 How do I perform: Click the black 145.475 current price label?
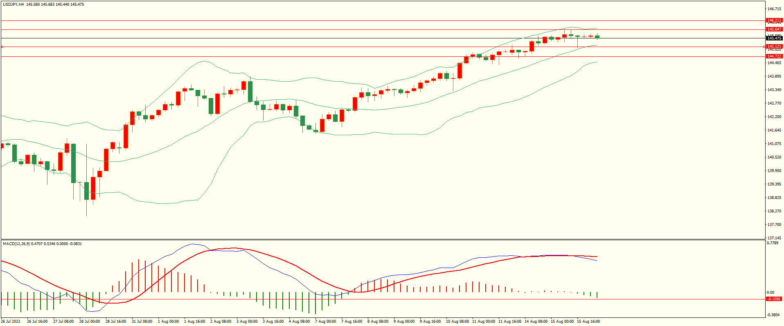[774, 38]
